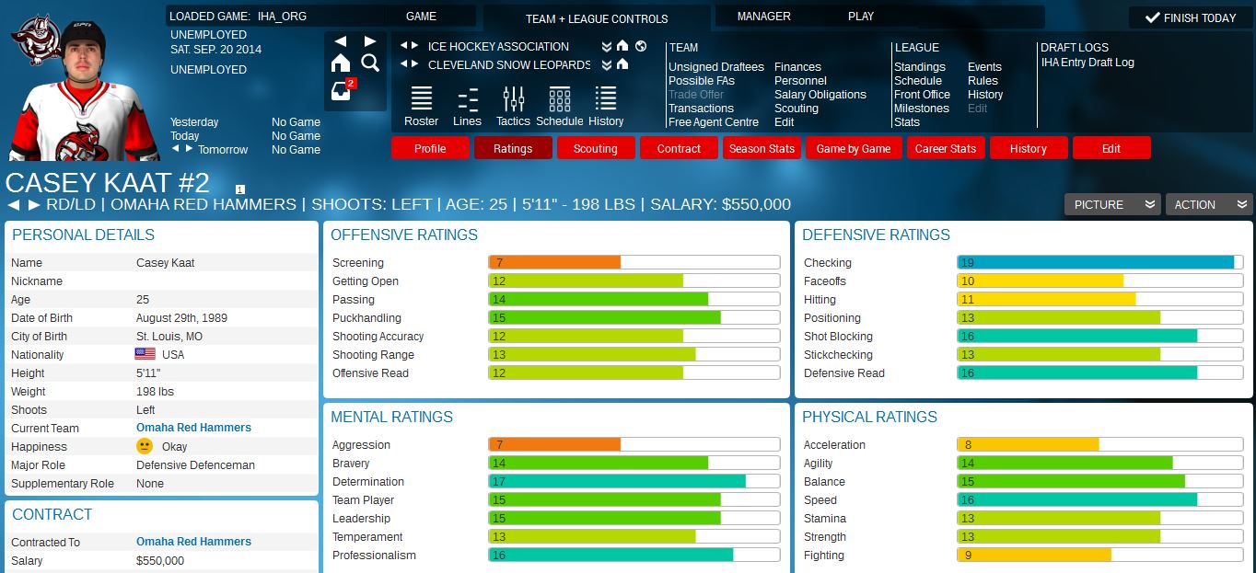The image size is (1256, 573).
Task: Expand the PICTURE dropdown
Action: (1111, 204)
